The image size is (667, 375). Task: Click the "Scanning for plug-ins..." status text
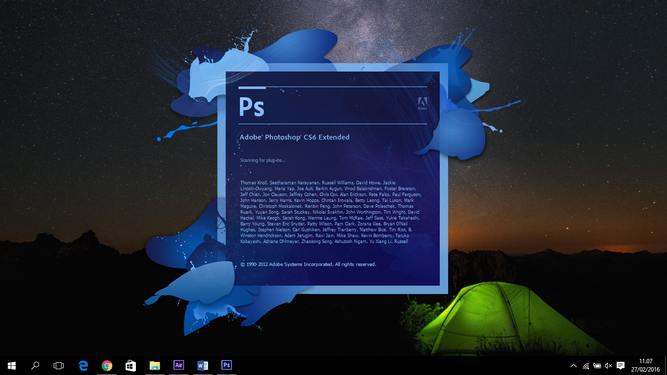[x=263, y=160]
